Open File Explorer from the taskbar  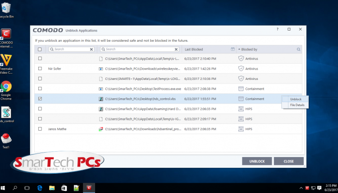pyautogui.click(x=52, y=188)
